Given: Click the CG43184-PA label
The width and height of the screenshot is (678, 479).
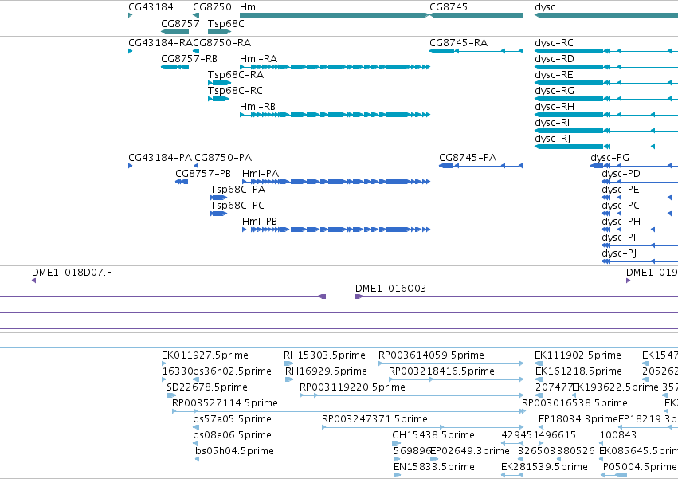Looking at the screenshot, I should (160, 158).
